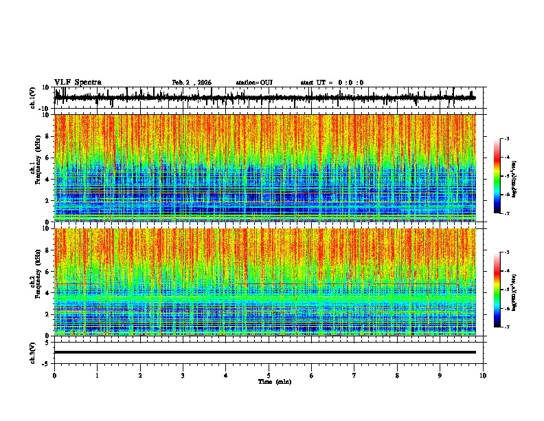Click the time axis tick label "0"

point(54,376)
